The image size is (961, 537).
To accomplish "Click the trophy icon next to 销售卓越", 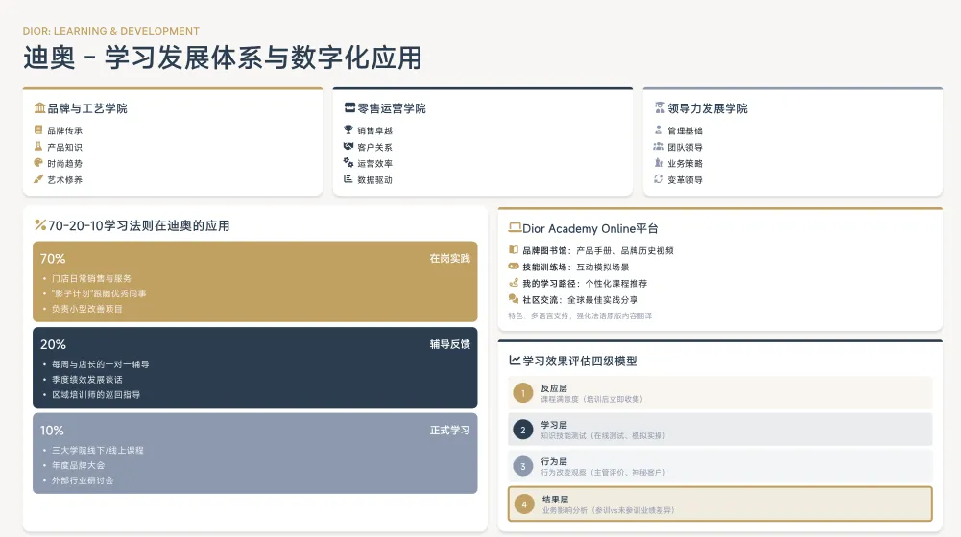I will pyautogui.click(x=348, y=129).
